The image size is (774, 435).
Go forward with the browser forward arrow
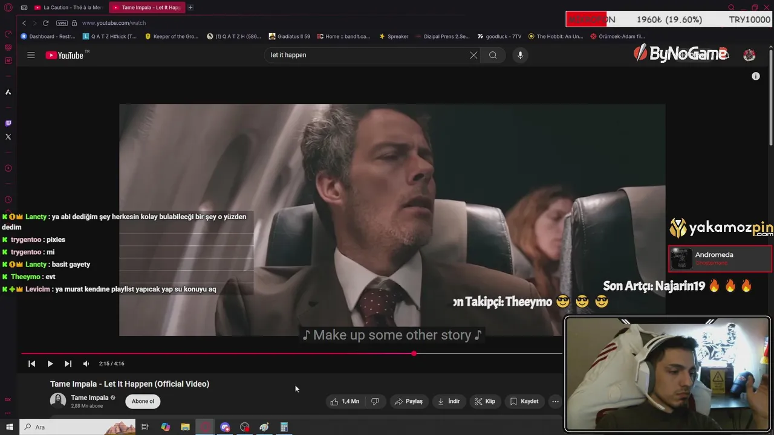[34, 23]
